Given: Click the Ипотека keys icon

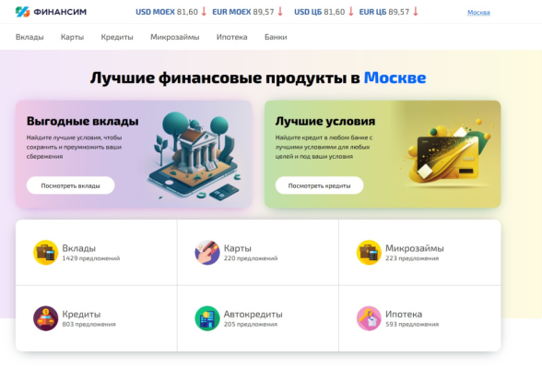Looking at the screenshot, I should pyautogui.click(x=369, y=318).
